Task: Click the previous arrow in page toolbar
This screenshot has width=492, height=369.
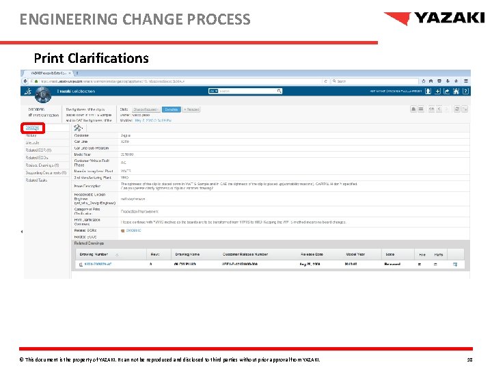Action: [x=439, y=109]
